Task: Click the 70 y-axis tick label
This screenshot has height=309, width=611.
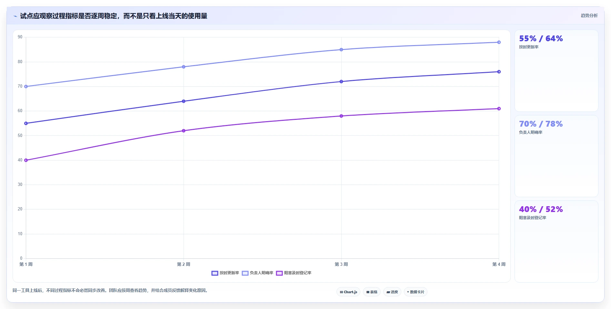Action: tap(20, 86)
